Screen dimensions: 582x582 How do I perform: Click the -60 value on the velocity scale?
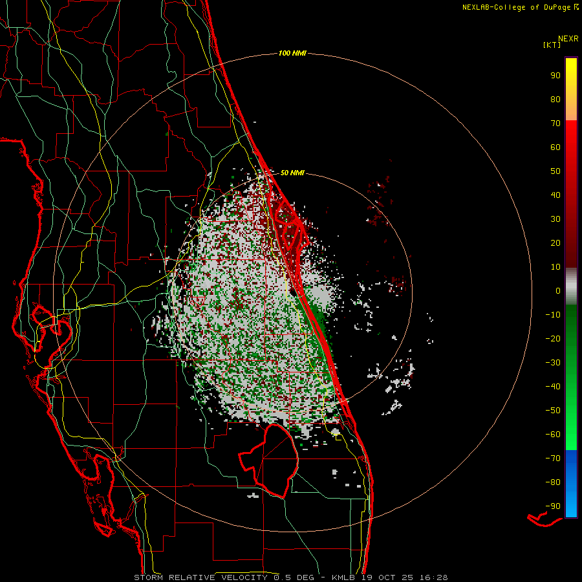coord(553,435)
